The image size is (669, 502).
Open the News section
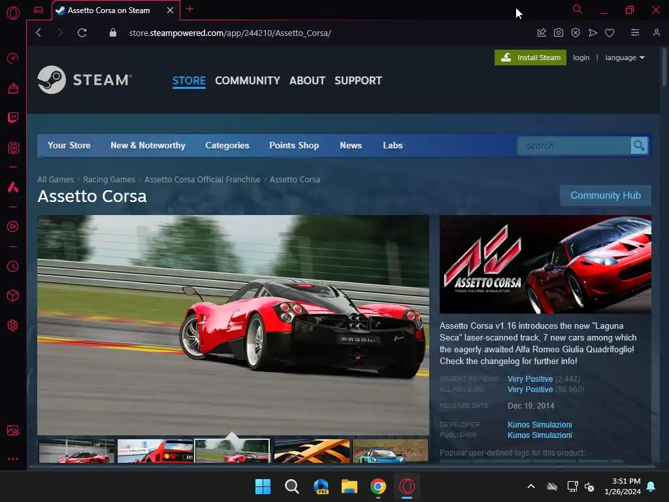(351, 146)
